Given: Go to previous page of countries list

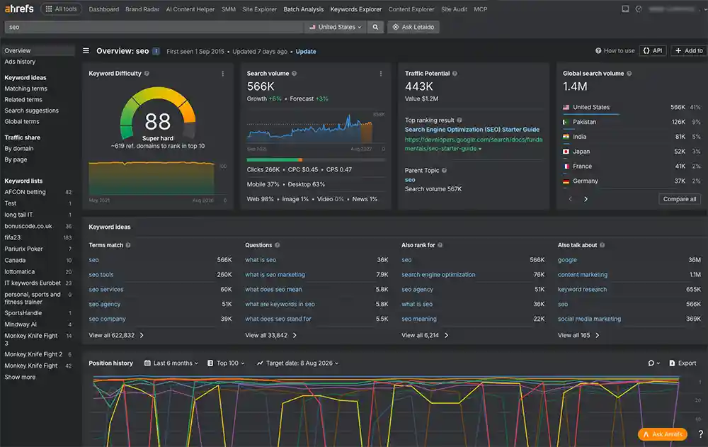Looking at the screenshot, I should 570,199.
